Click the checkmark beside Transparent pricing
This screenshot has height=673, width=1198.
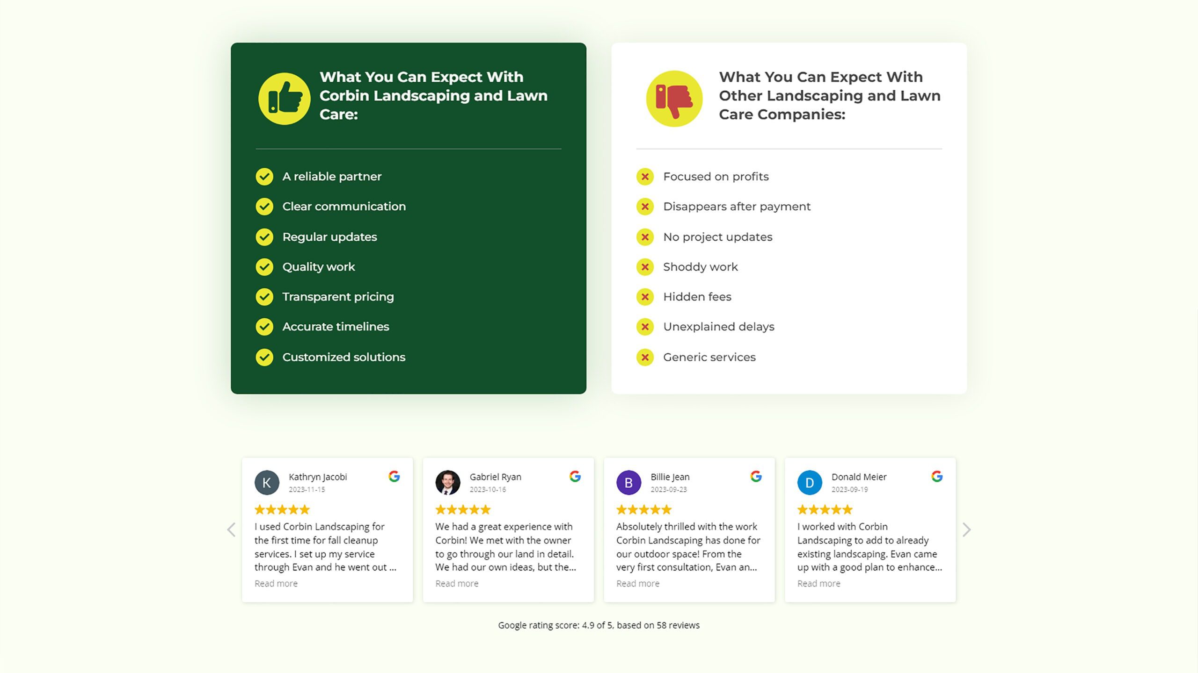point(264,297)
